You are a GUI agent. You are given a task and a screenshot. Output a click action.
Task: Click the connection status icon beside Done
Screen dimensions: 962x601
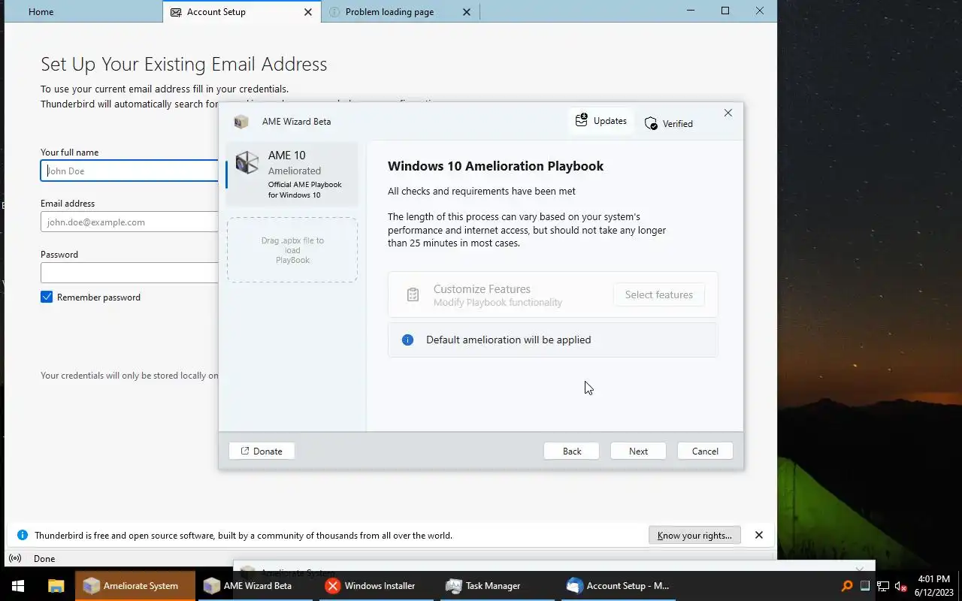point(14,558)
